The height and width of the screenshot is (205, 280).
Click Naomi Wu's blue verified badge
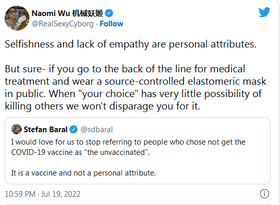[x=109, y=13]
